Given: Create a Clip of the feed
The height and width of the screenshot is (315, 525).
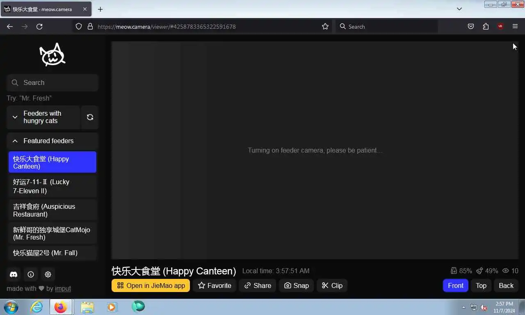Looking at the screenshot, I should click(x=332, y=285).
